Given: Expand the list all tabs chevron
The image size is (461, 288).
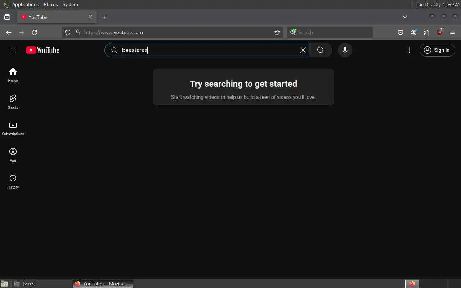Looking at the screenshot, I should click(405, 17).
